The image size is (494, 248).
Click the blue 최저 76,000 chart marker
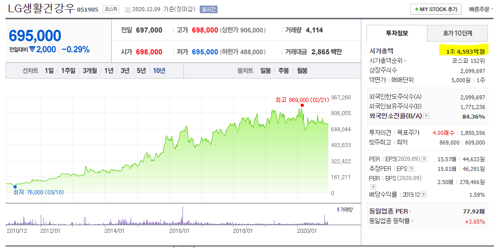point(15,187)
